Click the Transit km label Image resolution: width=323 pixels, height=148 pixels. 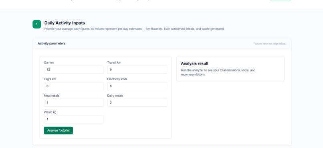pos(114,63)
